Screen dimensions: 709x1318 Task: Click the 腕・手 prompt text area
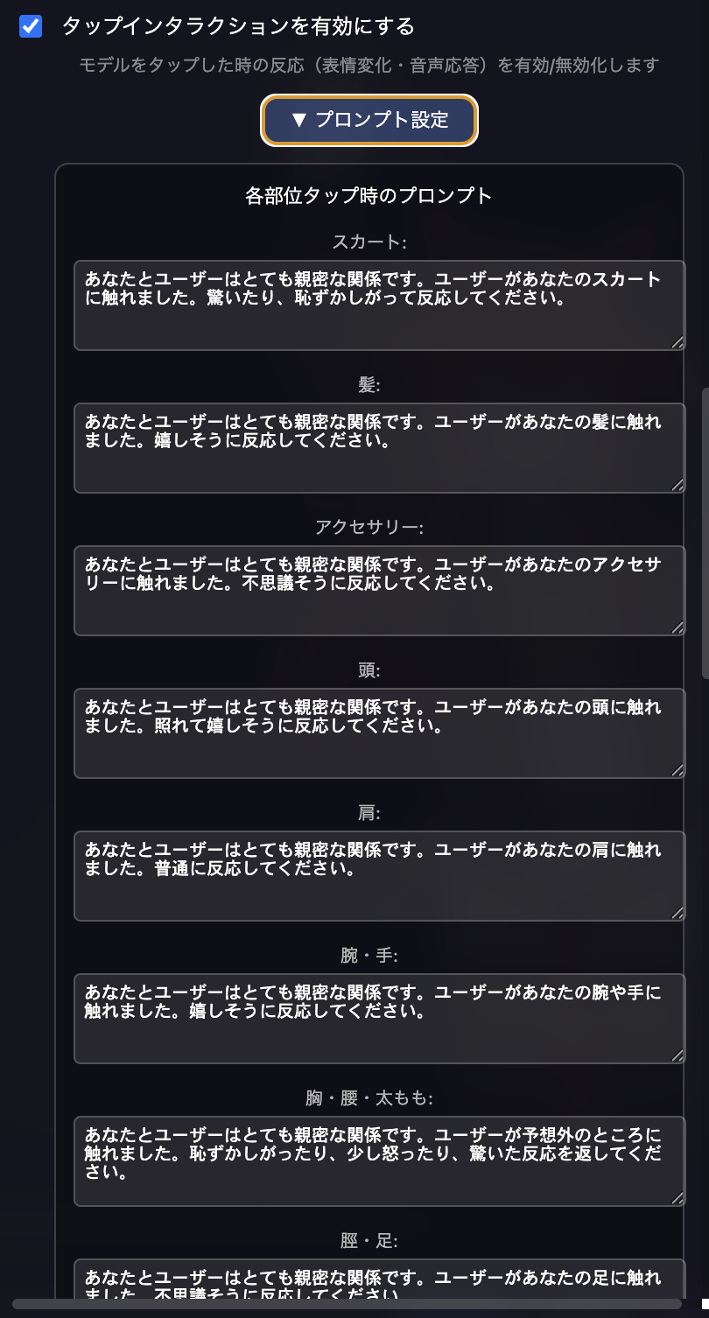click(x=379, y=1019)
